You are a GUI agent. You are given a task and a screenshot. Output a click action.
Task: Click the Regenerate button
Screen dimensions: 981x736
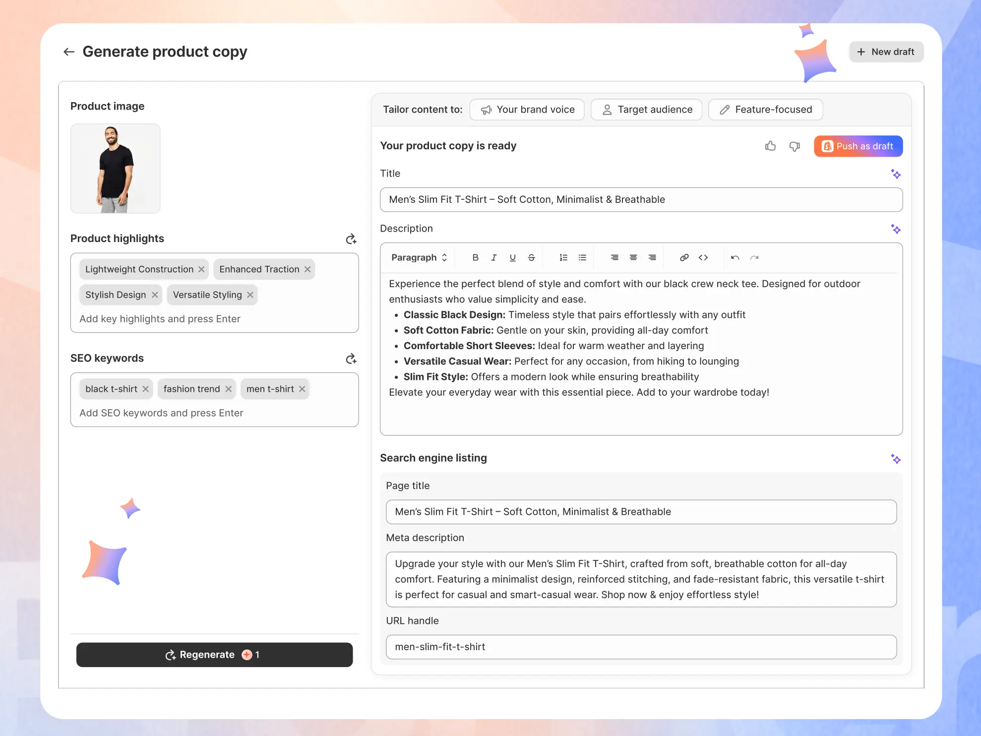click(214, 655)
